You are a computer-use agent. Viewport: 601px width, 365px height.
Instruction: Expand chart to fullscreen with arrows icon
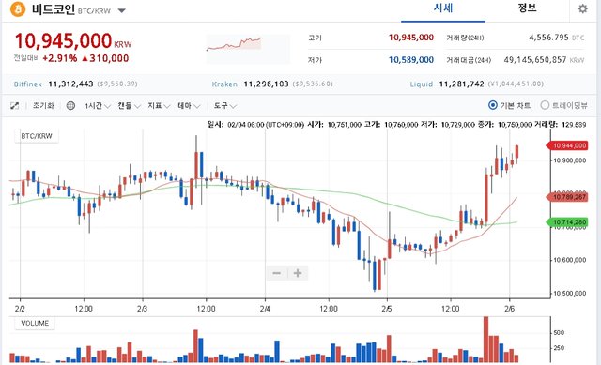coord(15,106)
